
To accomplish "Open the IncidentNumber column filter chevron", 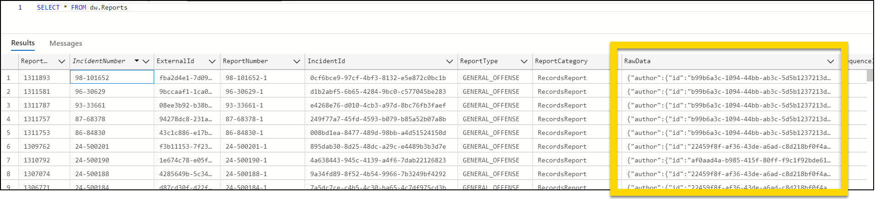I will click(146, 61).
